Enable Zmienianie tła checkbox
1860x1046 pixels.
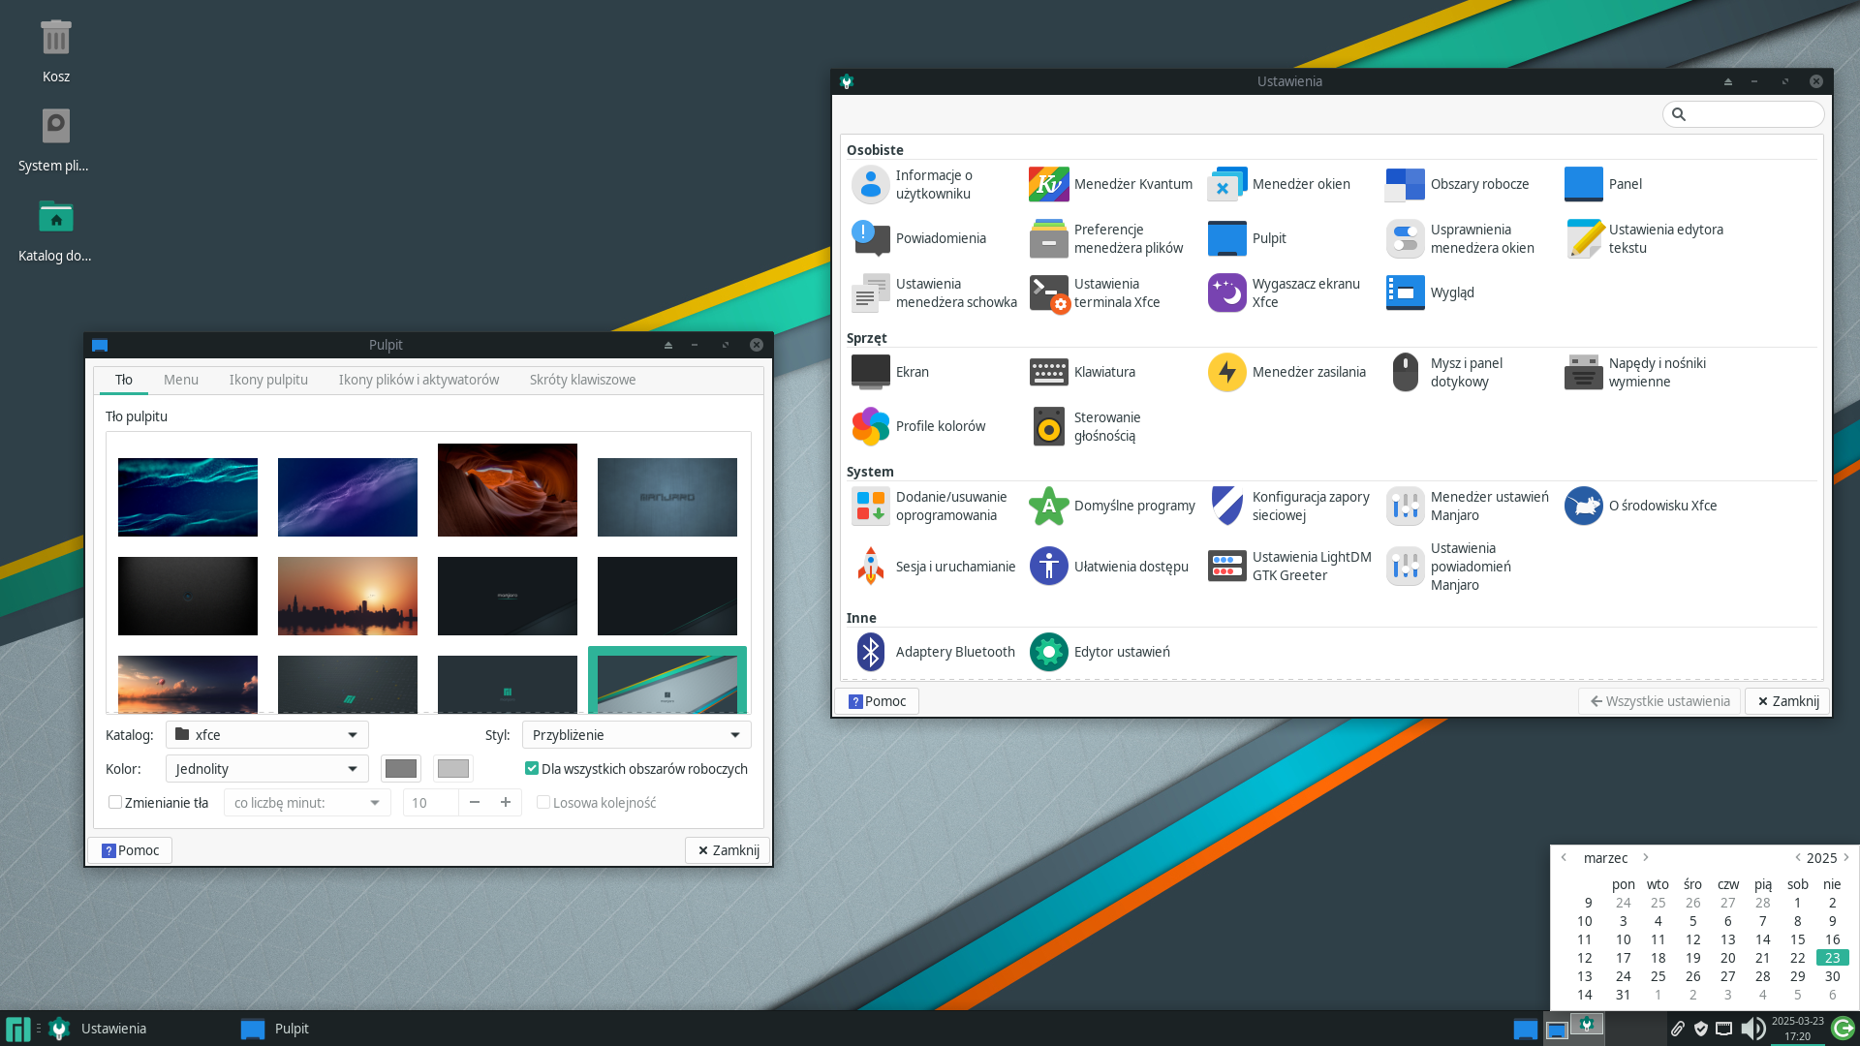click(x=115, y=803)
